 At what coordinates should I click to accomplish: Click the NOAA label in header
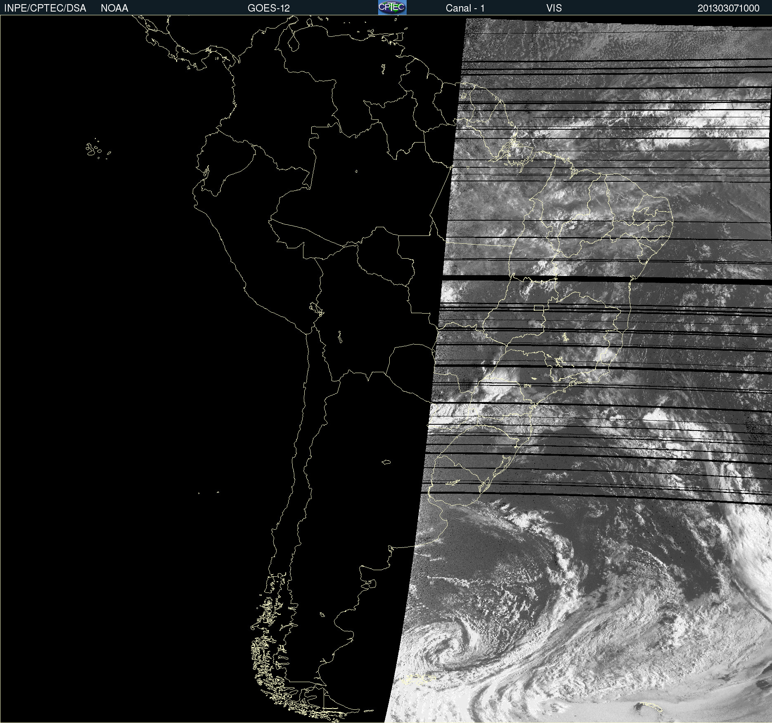click(x=114, y=8)
